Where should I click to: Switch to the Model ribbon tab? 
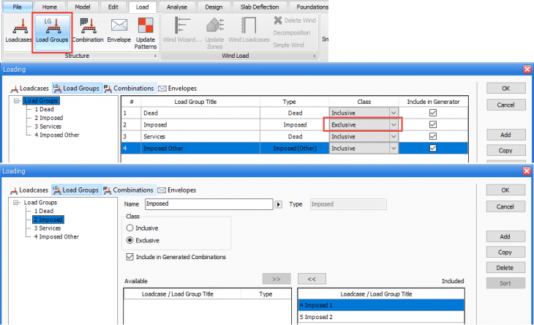[83, 7]
